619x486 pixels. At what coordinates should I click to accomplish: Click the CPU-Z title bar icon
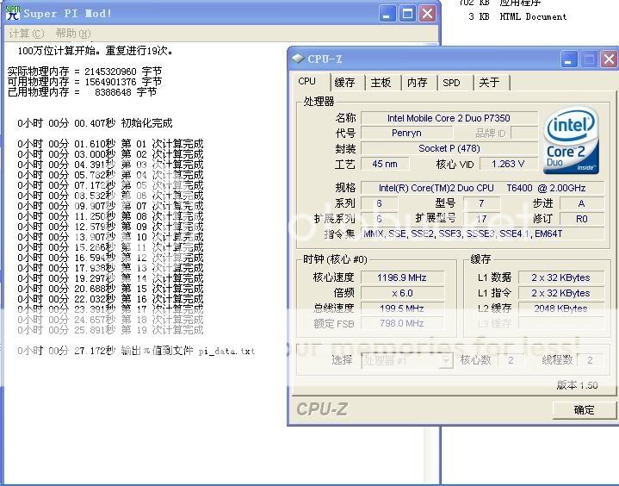click(298, 59)
